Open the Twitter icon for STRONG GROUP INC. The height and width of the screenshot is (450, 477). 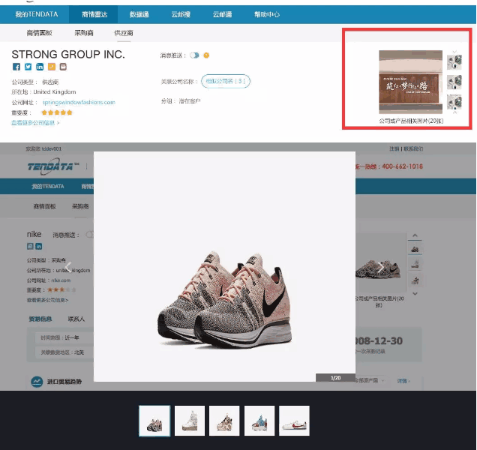click(28, 67)
